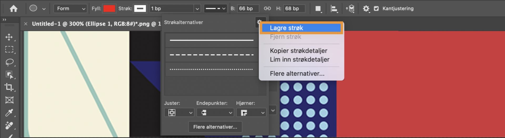Edit the B width field 66 bp

pos(248,9)
